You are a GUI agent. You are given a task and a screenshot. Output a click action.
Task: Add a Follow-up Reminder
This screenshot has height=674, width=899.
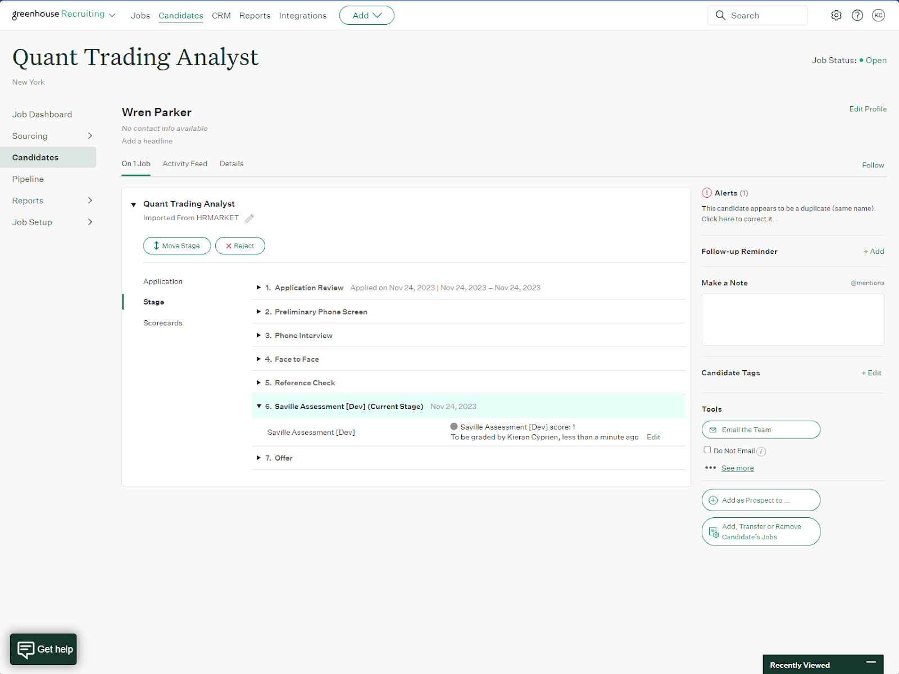[x=874, y=251]
